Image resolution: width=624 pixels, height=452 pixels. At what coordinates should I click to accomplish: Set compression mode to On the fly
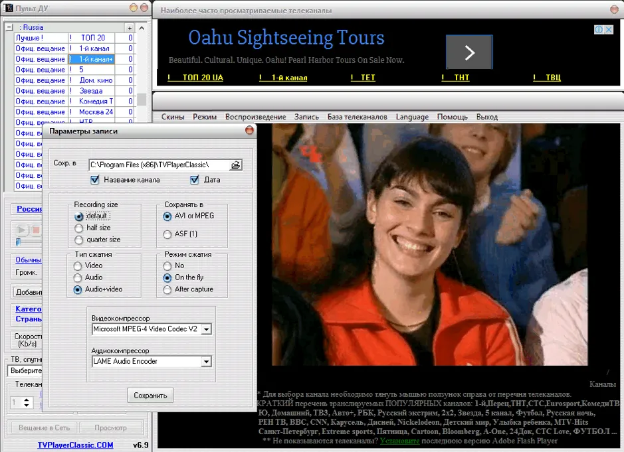coord(167,277)
